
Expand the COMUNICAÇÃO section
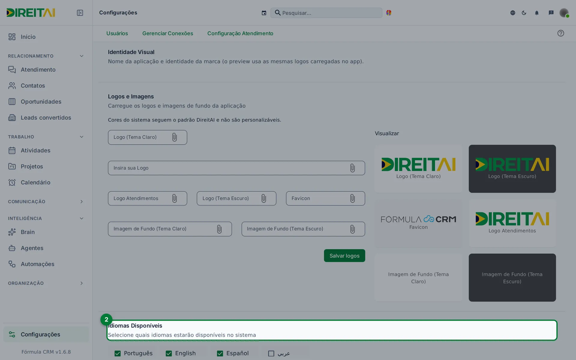[81, 202]
